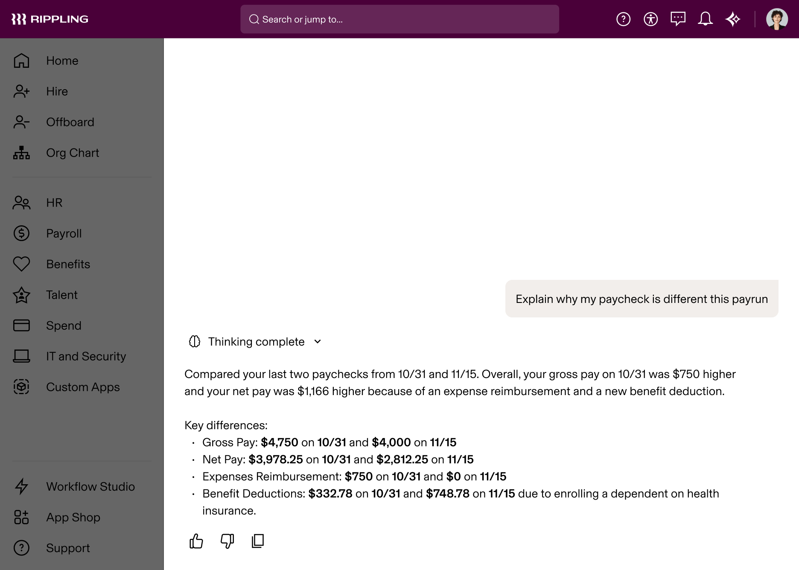Select the Talent star icon
The height and width of the screenshot is (570, 799).
tap(21, 295)
